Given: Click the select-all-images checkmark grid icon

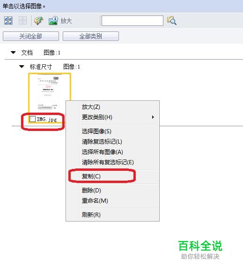Looking at the screenshot, I should coord(8,21).
